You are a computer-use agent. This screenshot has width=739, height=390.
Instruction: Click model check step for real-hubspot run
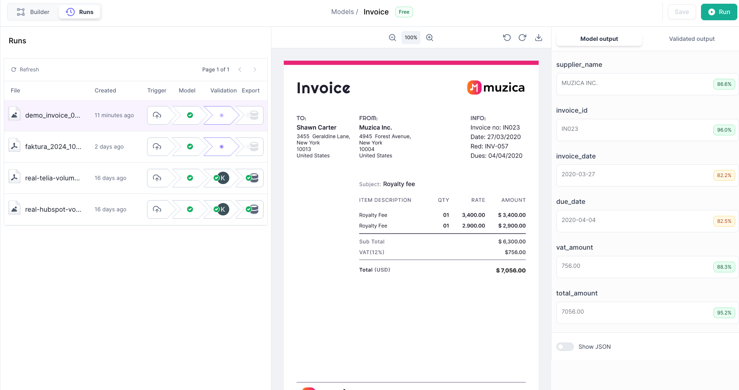click(190, 210)
